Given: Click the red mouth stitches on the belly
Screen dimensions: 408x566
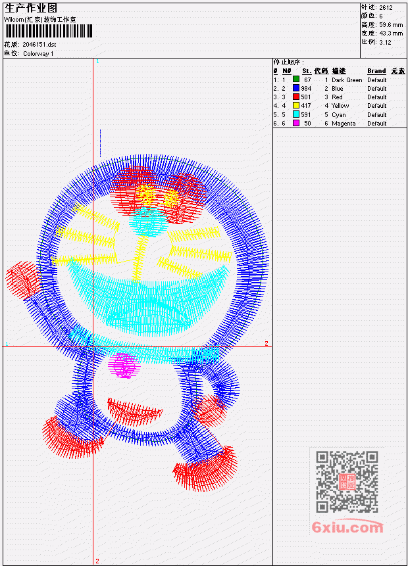Looking at the screenshot, I should (134, 412).
